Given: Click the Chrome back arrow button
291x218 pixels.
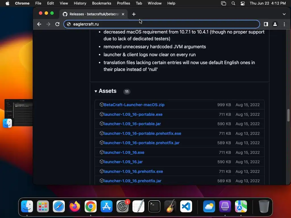Looking at the screenshot, I should pyautogui.click(x=39, y=24).
